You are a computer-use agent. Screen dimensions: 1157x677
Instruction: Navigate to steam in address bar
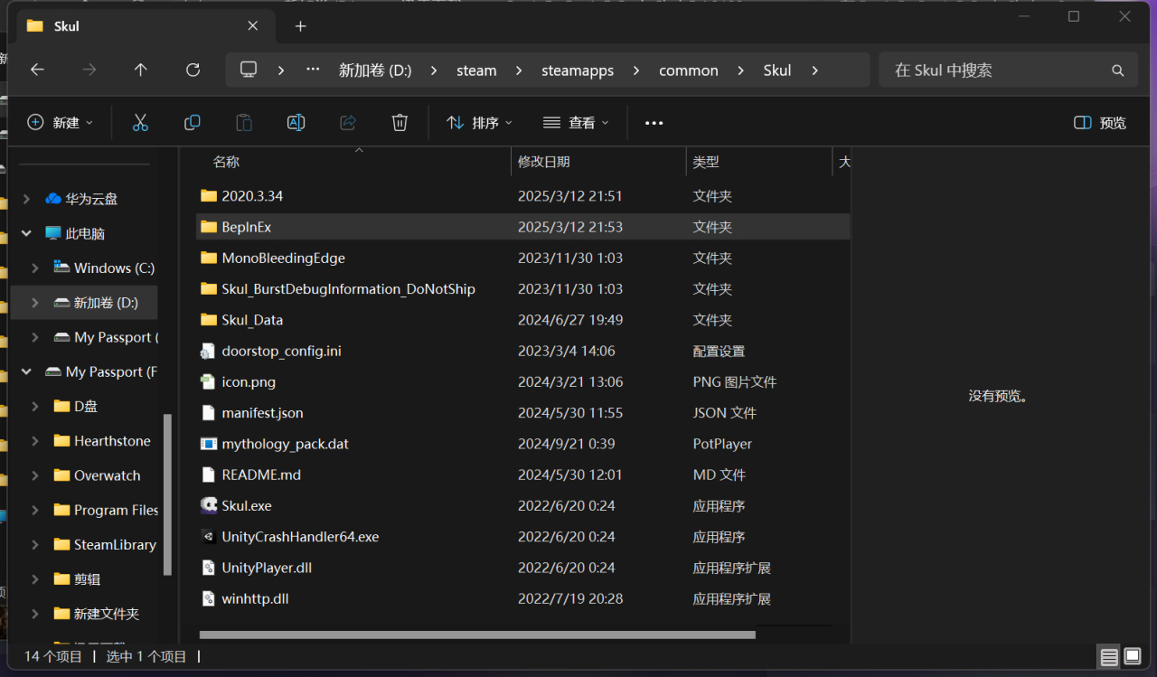click(476, 71)
